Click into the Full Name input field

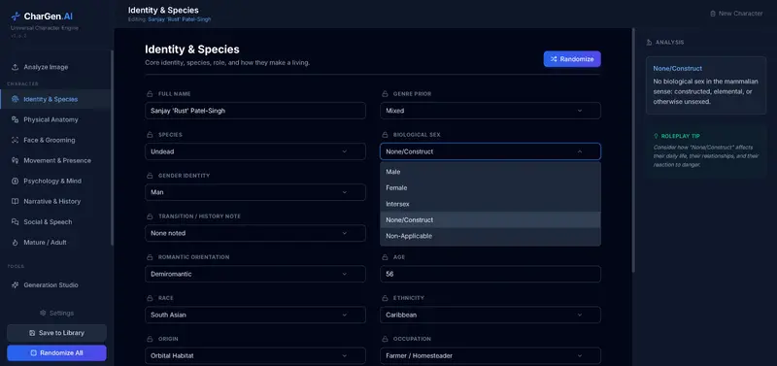coord(255,111)
